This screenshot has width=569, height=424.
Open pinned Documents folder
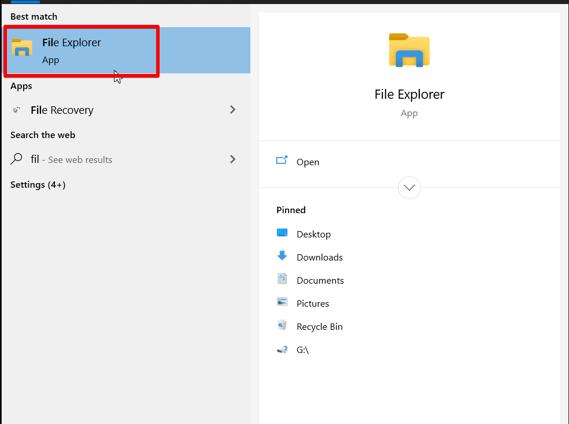pyautogui.click(x=320, y=281)
